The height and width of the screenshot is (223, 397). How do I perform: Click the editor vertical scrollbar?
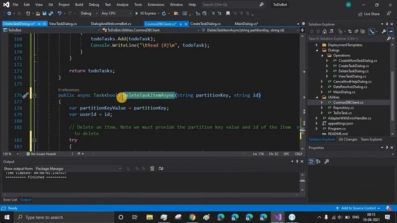(x=302, y=92)
